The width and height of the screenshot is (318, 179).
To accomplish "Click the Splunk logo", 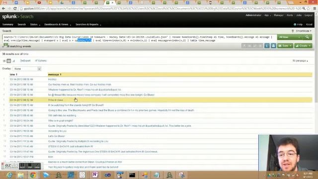I will 18,16.
